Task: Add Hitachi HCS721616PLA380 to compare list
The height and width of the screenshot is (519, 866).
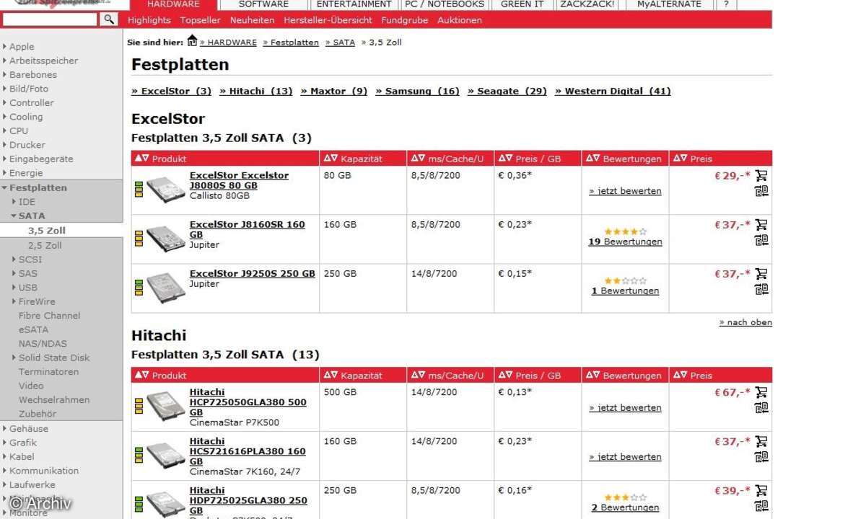Action: pyautogui.click(x=761, y=457)
